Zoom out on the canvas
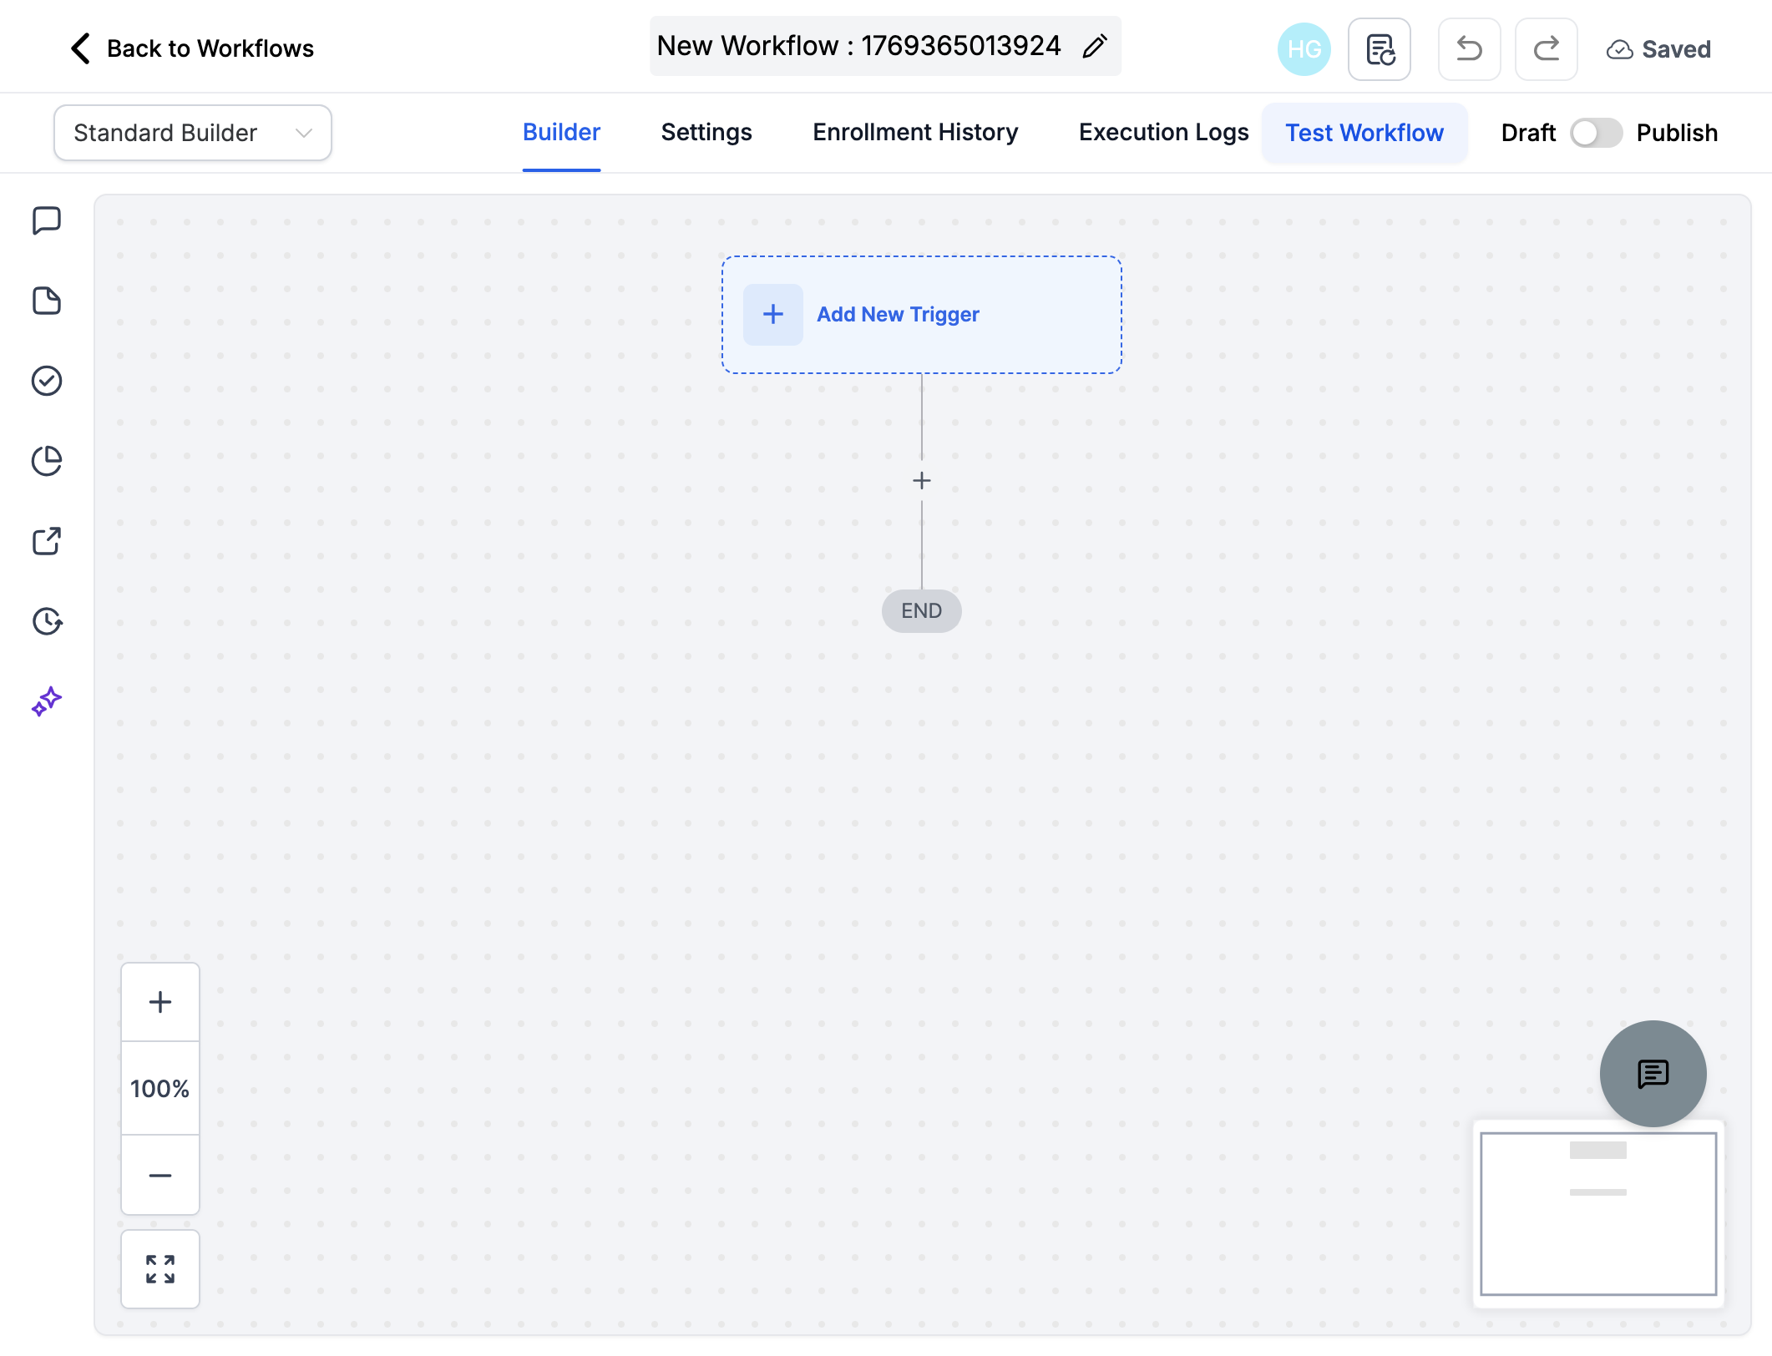Screen dimensions: 1772x1356 click(160, 1175)
